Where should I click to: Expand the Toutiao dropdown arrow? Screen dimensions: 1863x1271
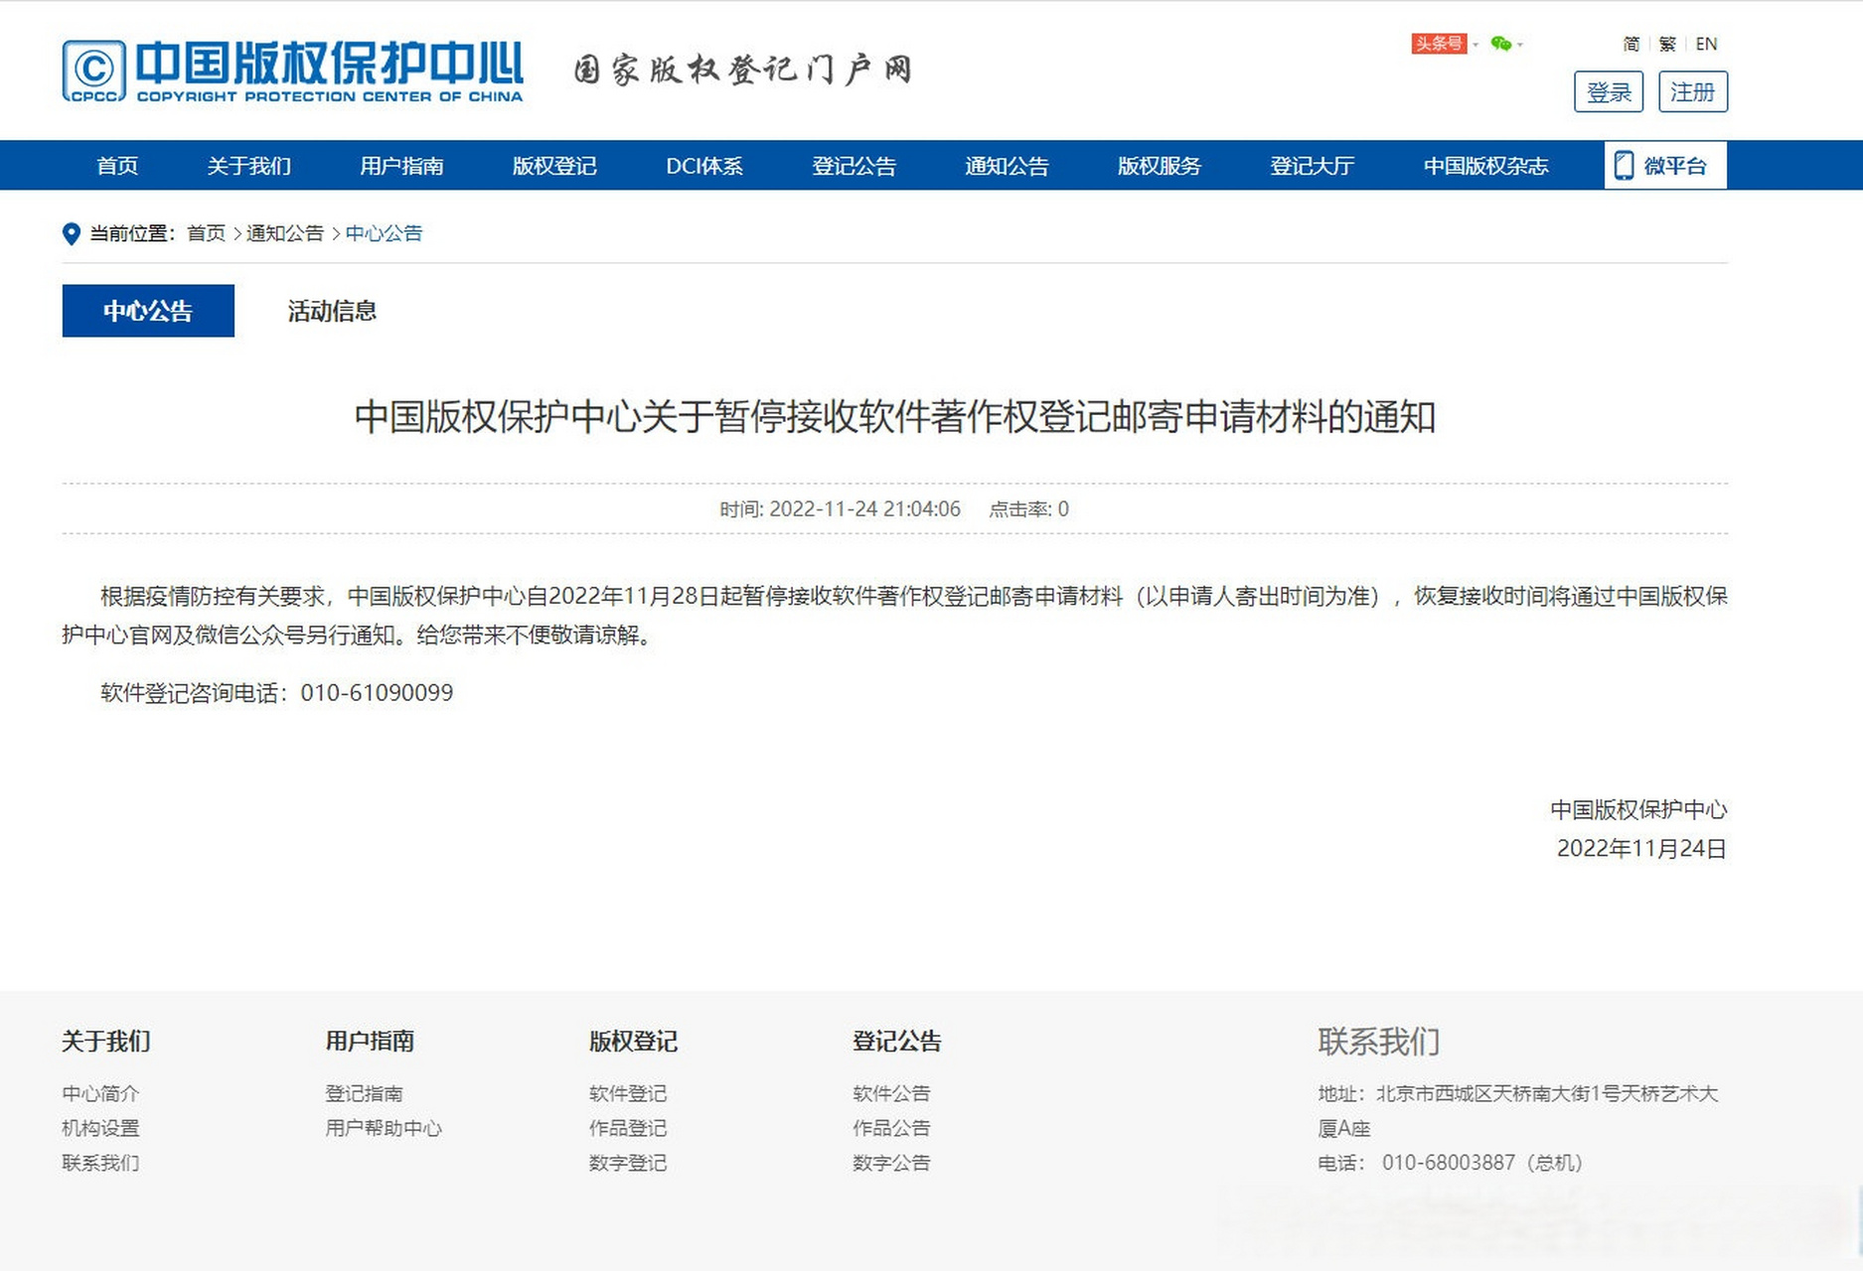[1475, 45]
